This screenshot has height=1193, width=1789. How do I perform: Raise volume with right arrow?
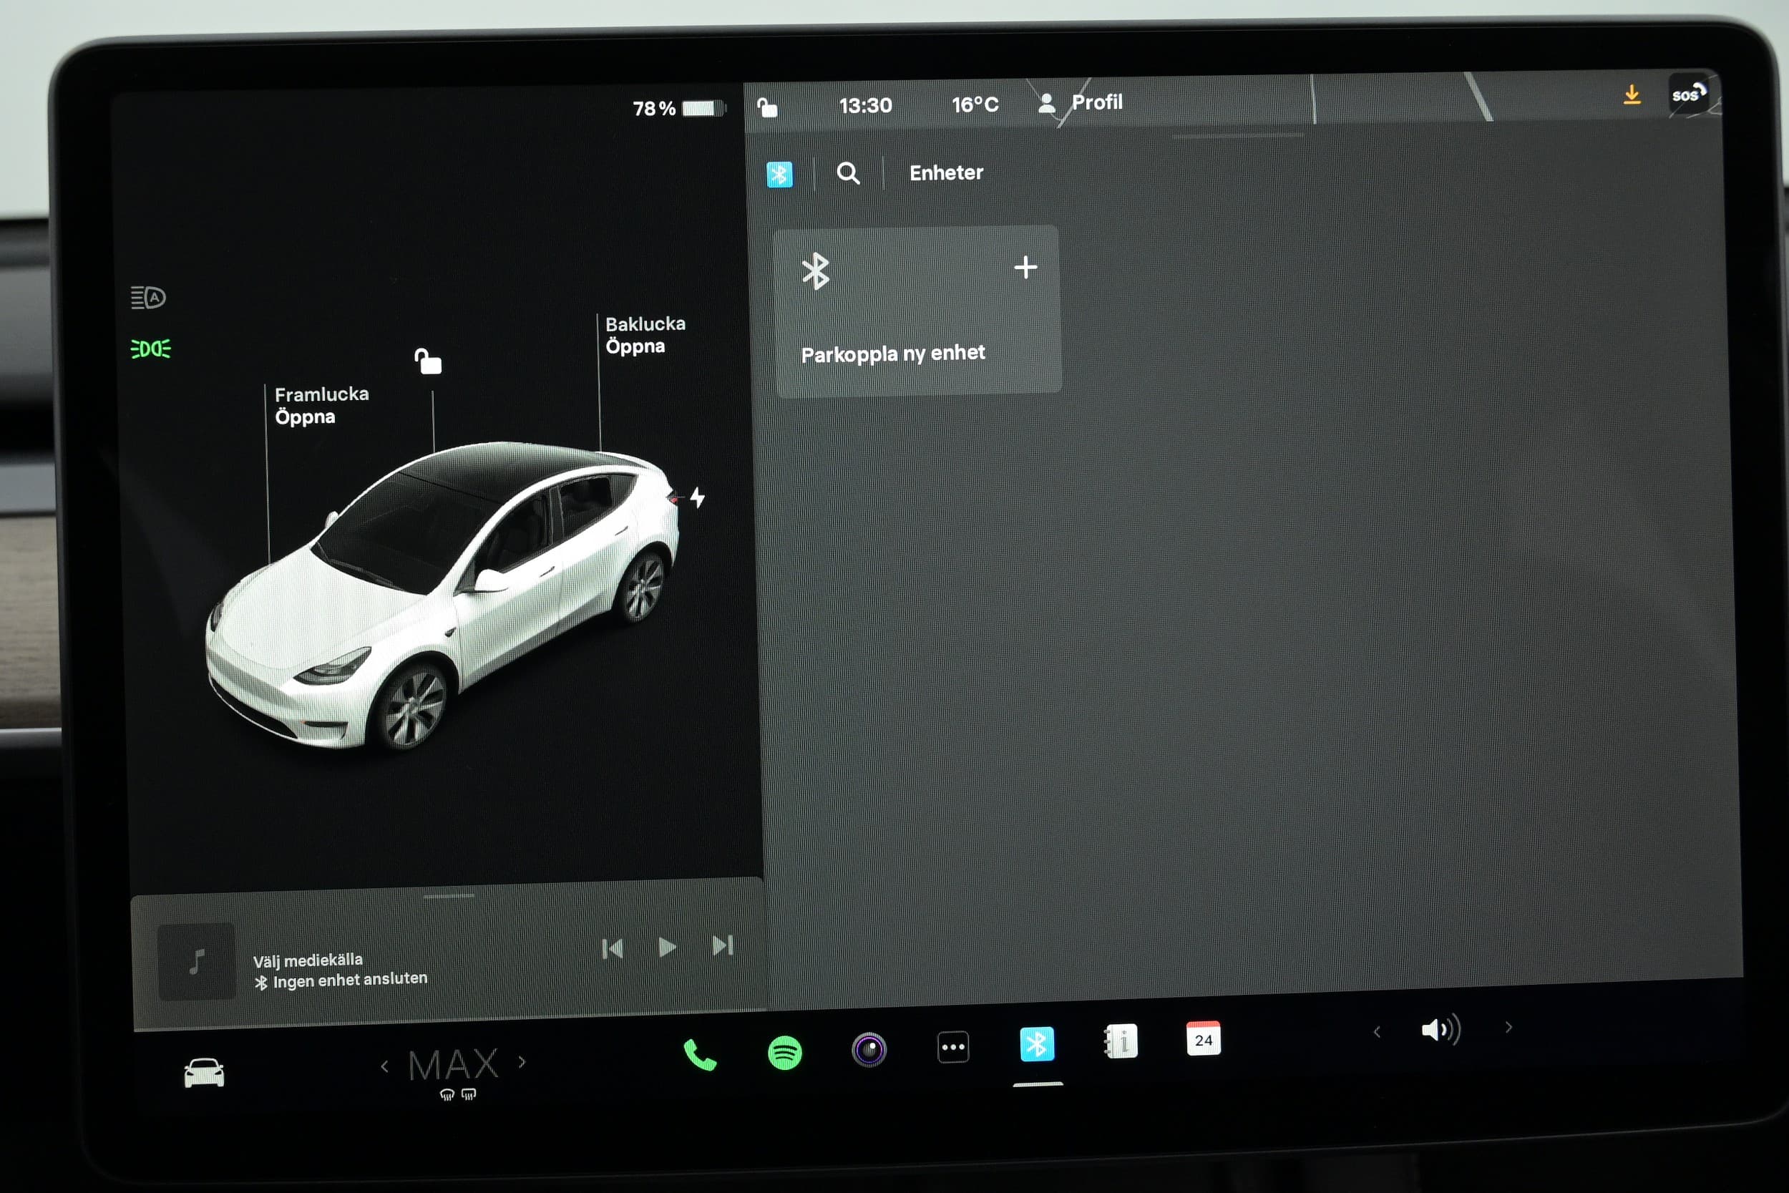[x=1509, y=1027]
